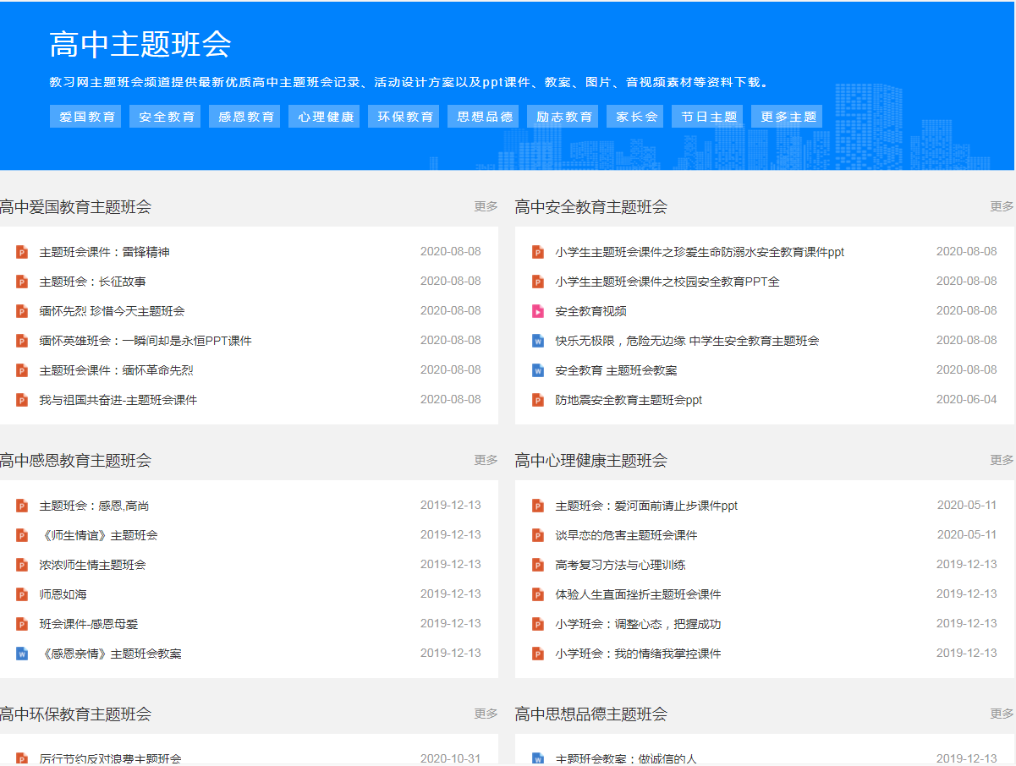Click the PPT icon beside 谈早恋的危害主题班会课件
Image resolution: width=1016 pixels, height=766 pixels.
538,535
